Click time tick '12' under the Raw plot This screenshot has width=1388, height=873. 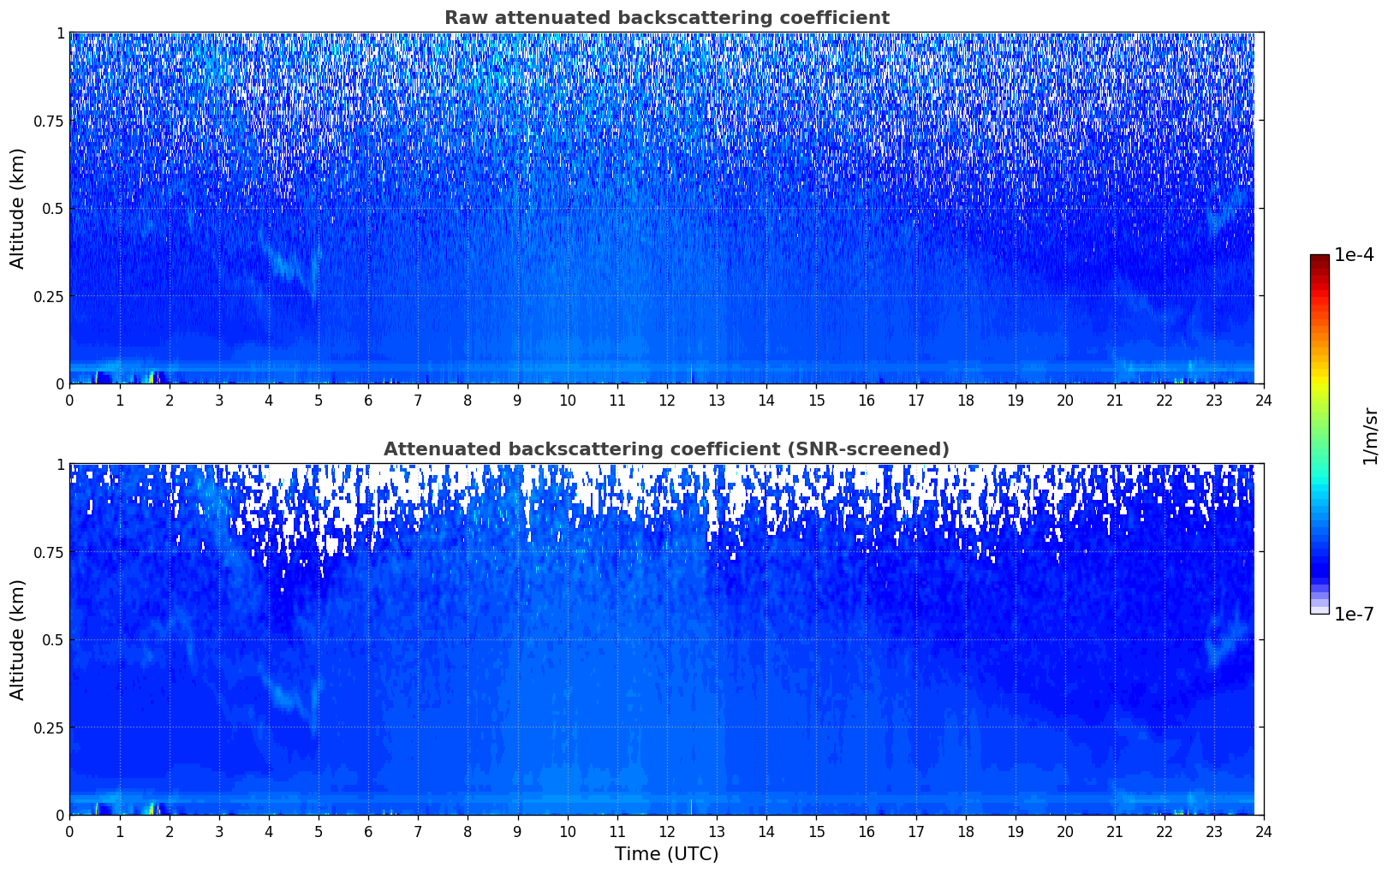(667, 400)
